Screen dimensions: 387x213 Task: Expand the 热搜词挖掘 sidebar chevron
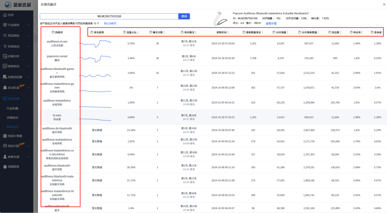(28, 77)
